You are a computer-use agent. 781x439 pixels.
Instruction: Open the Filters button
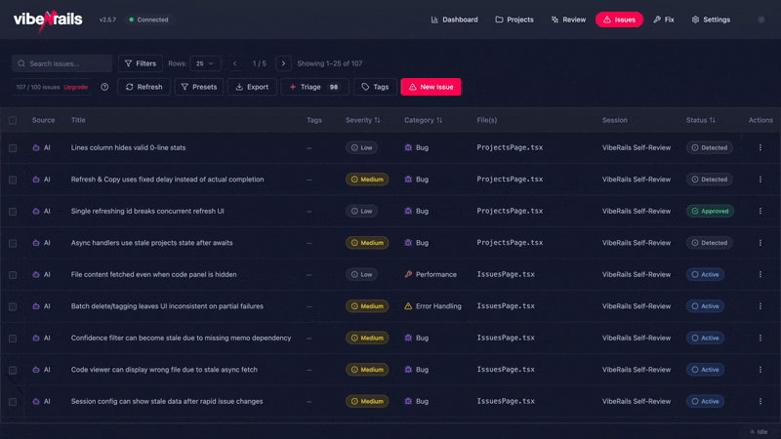(x=141, y=63)
